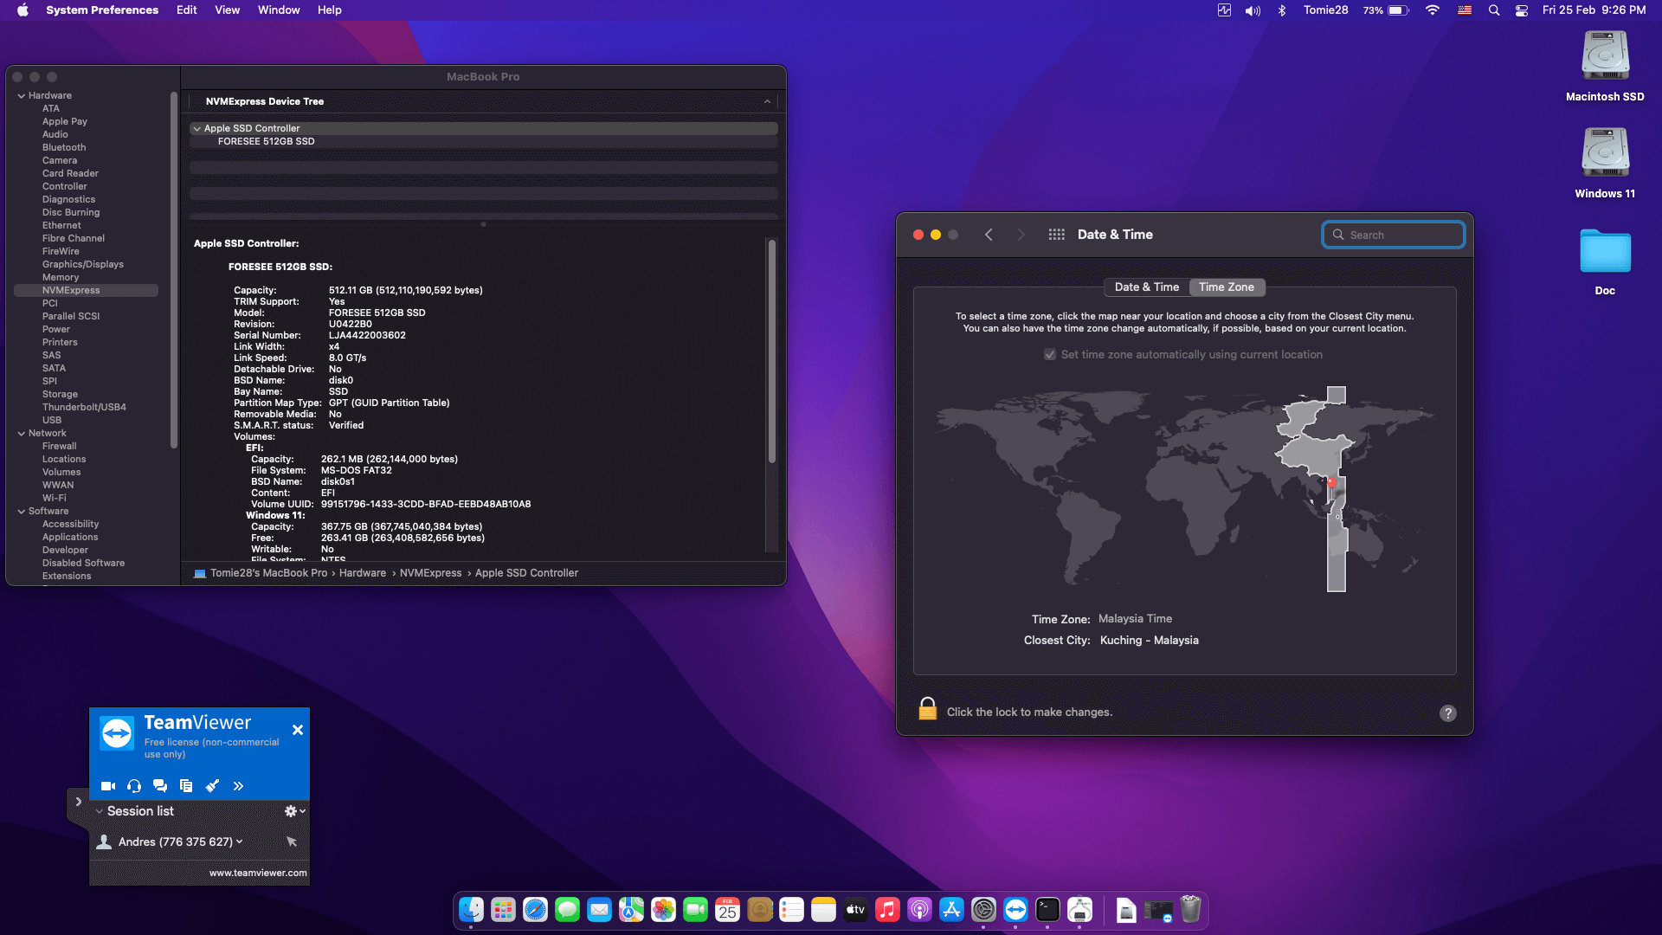
Task: Open the TeamViewer chat icon
Action: [160, 786]
